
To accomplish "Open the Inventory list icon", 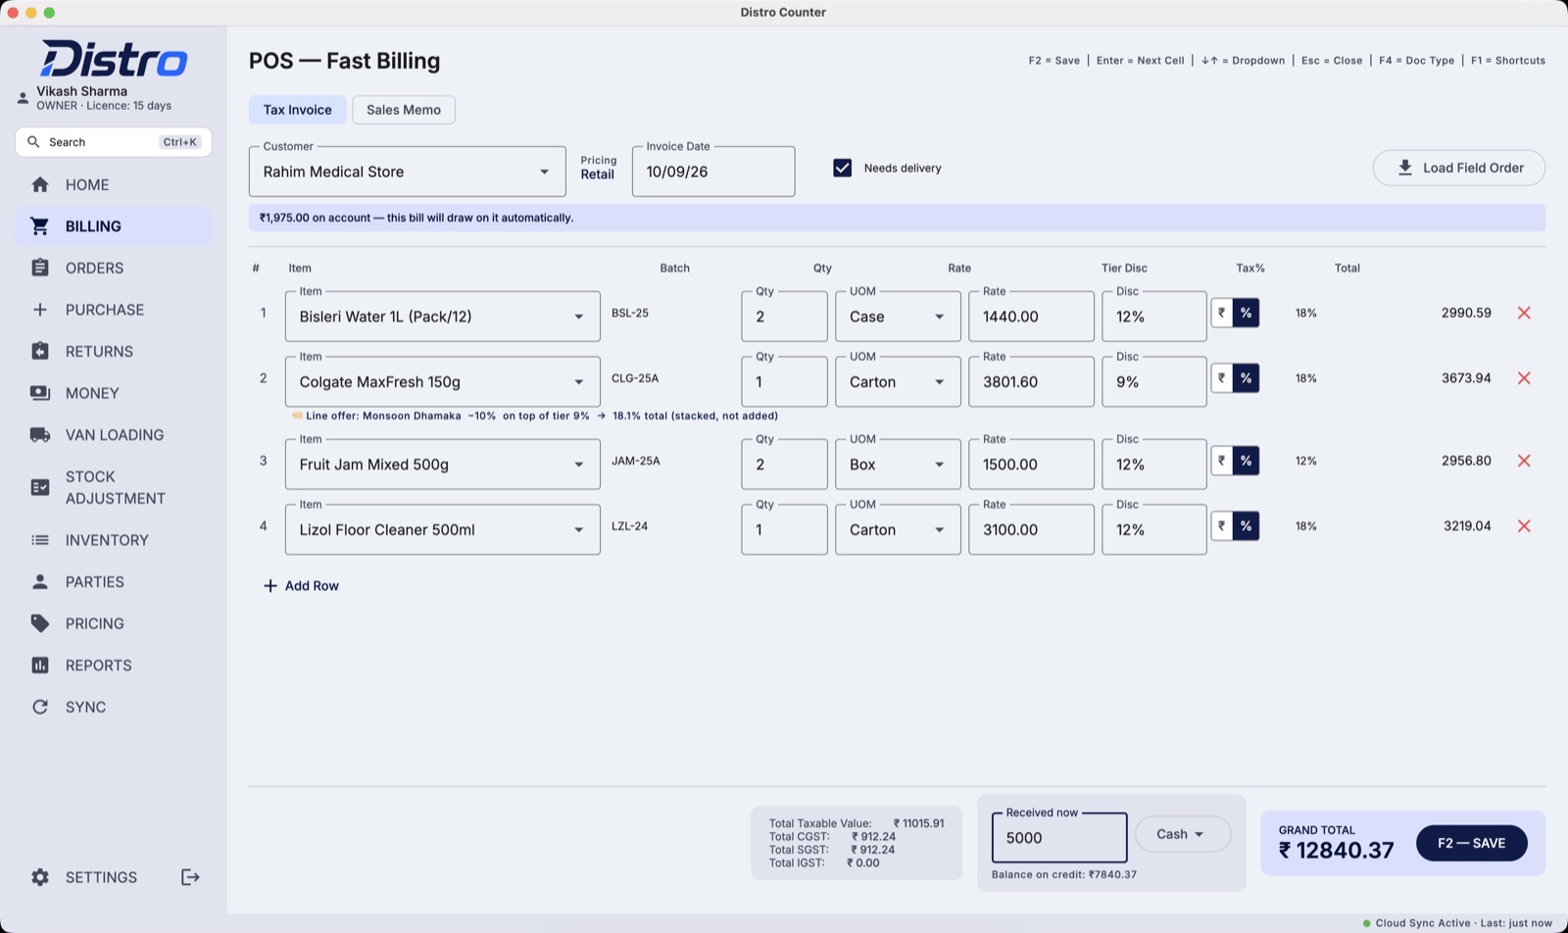I will (40, 540).
